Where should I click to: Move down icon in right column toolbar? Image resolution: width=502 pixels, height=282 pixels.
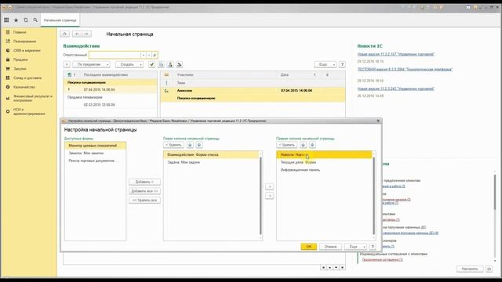click(x=312, y=145)
